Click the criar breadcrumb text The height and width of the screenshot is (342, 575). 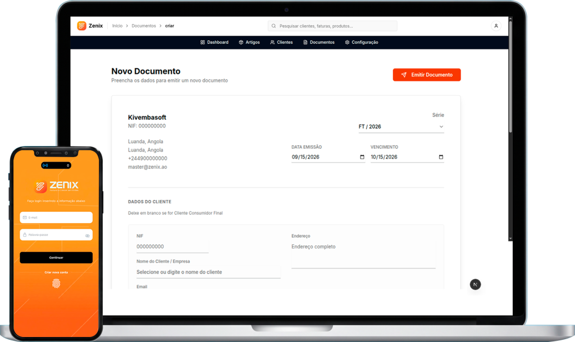point(170,26)
